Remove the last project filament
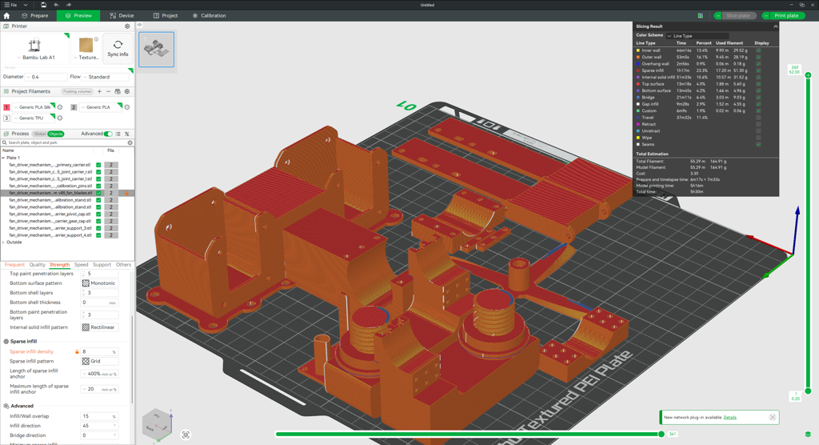 click(x=108, y=91)
